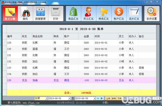Open start date 2019-06-01 dropdown arrow

69,99
